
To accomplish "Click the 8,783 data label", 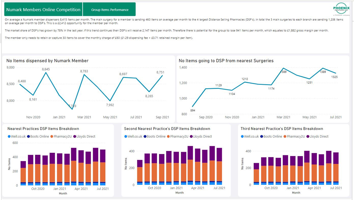I will pos(84,71).
